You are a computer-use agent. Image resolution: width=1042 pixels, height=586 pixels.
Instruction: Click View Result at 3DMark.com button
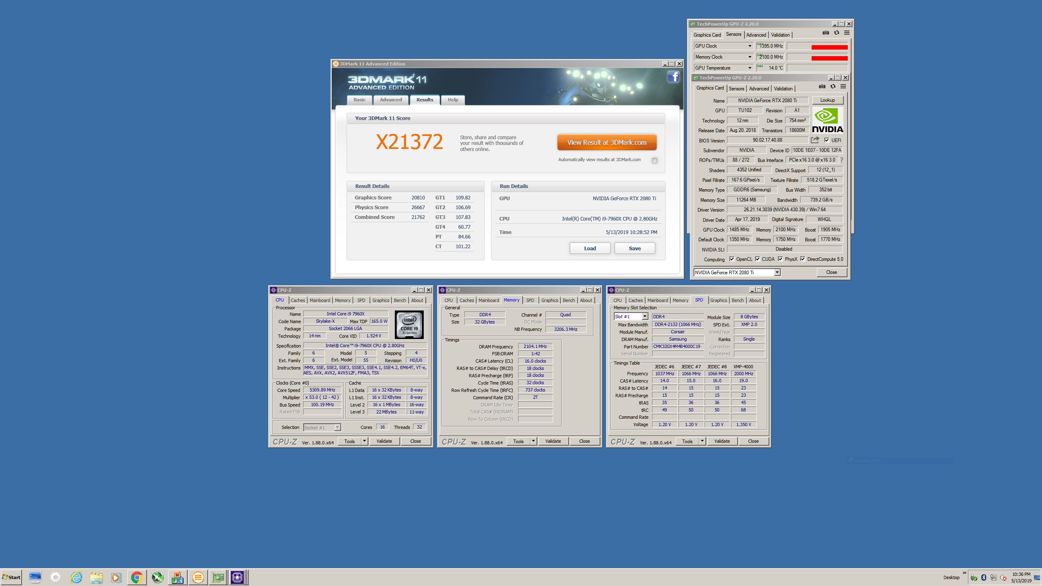point(607,142)
